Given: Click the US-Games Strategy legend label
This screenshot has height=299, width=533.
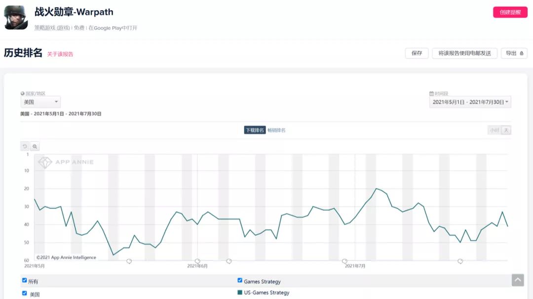Looking at the screenshot, I should click(x=266, y=293).
